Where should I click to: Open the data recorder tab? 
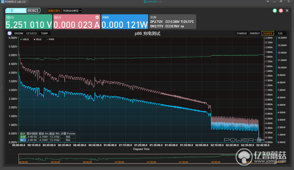coord(54,11)
